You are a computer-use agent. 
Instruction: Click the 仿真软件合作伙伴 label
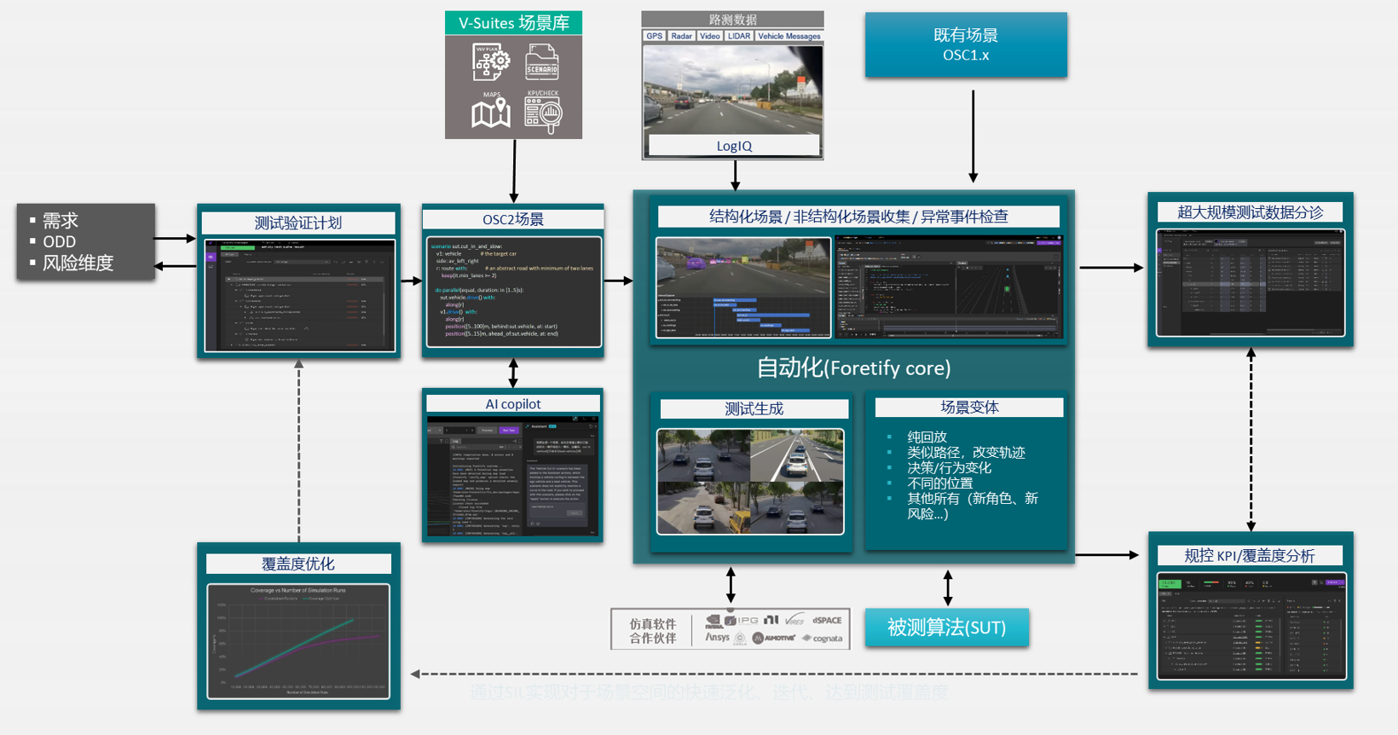(x=652, y=630)
